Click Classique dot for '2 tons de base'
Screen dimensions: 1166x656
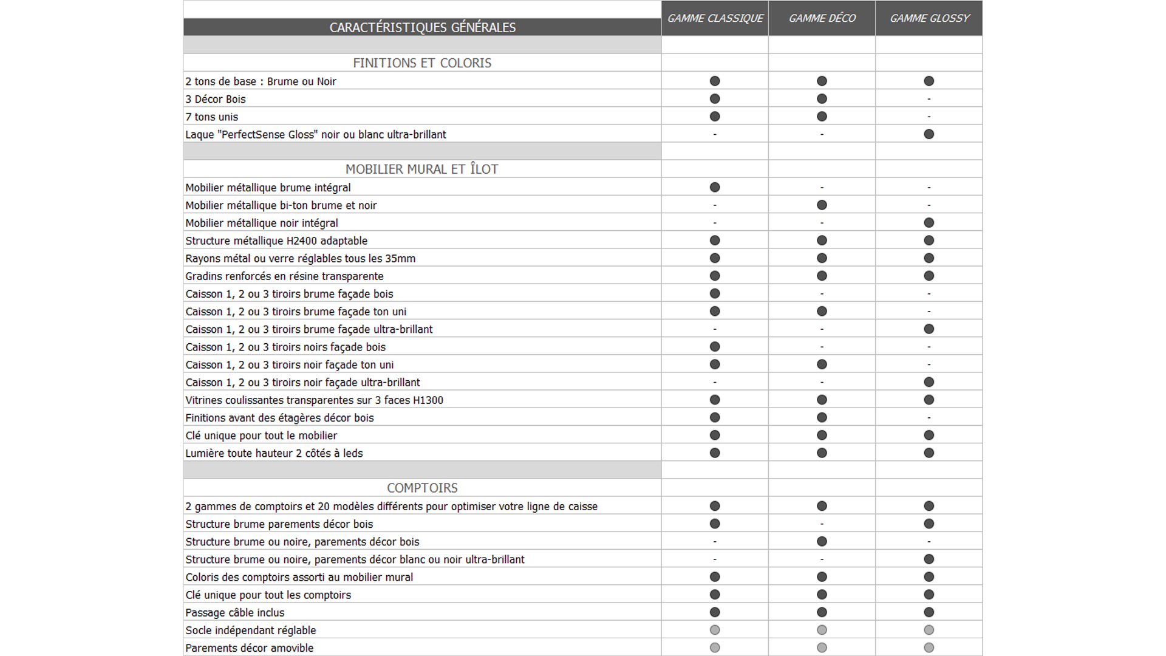click(715, 81)
